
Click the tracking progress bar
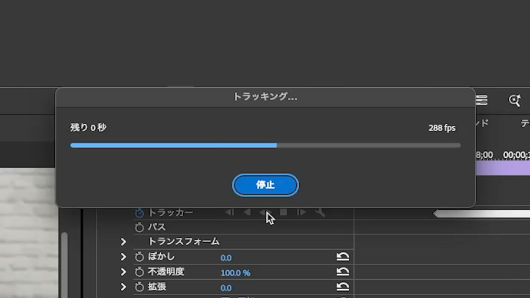266,145
